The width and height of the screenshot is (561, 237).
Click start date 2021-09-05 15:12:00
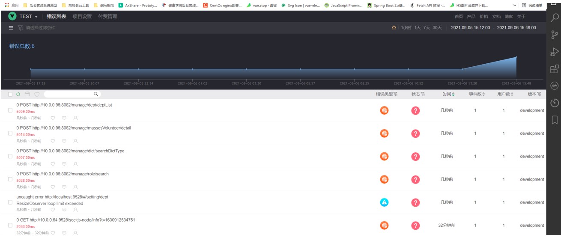click(470, 28)
